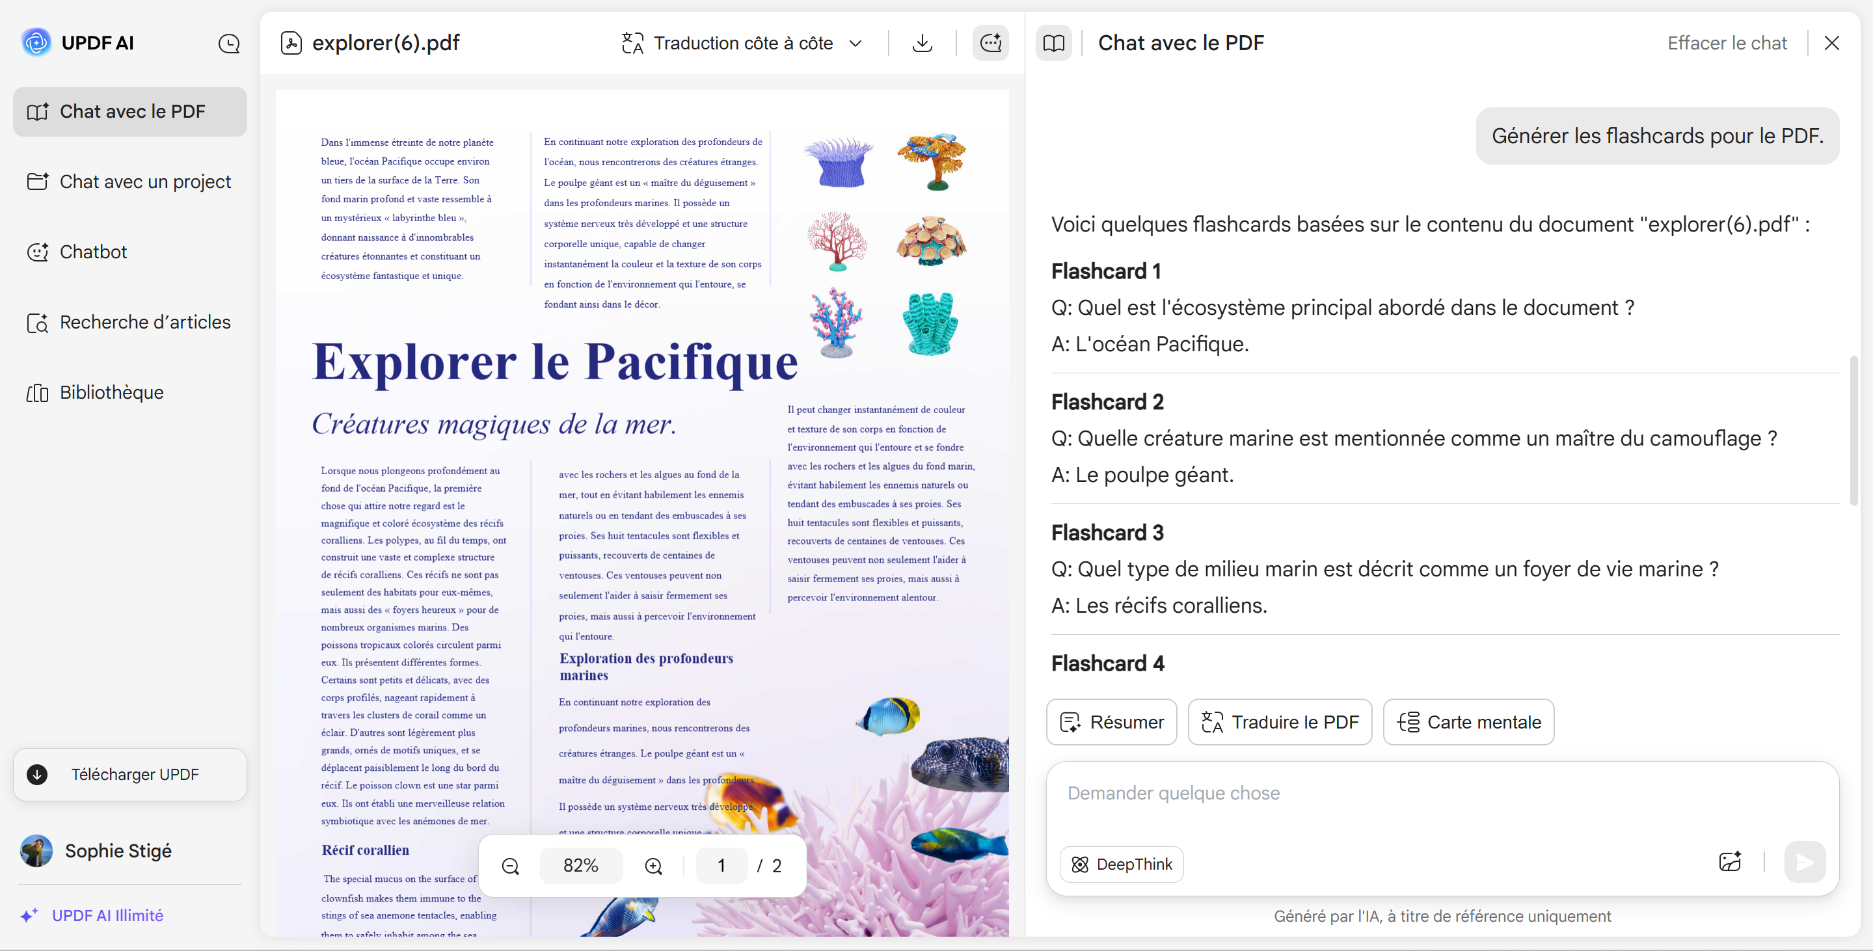The width and height of the screenshot is (1873, 951).
Task: Select Chat avec le PDF sidebar item
Action: point(130,111)
